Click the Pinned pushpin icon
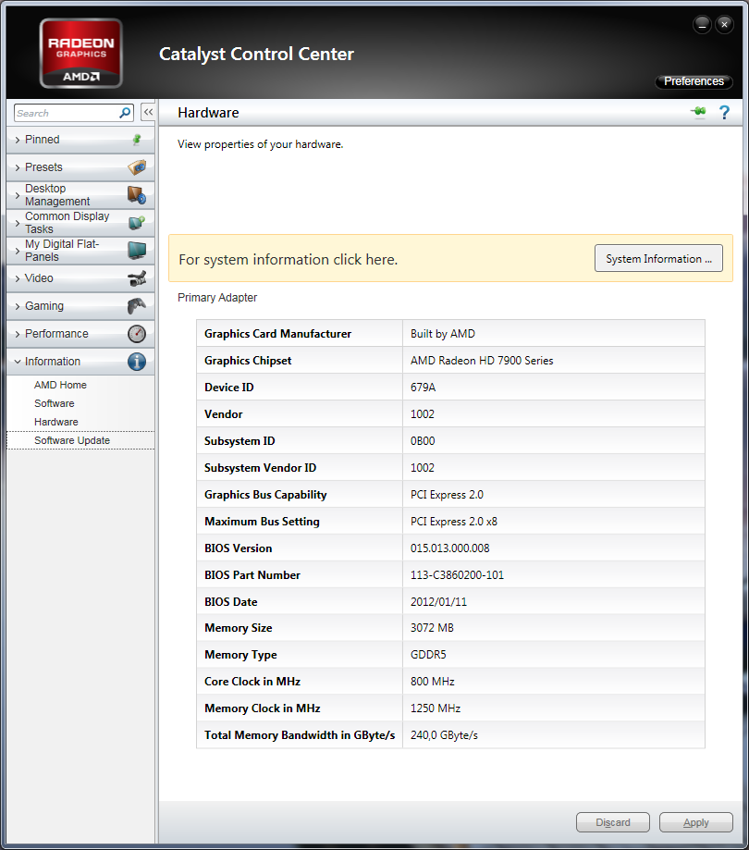749x850 pixels. [x=137, y=140]
